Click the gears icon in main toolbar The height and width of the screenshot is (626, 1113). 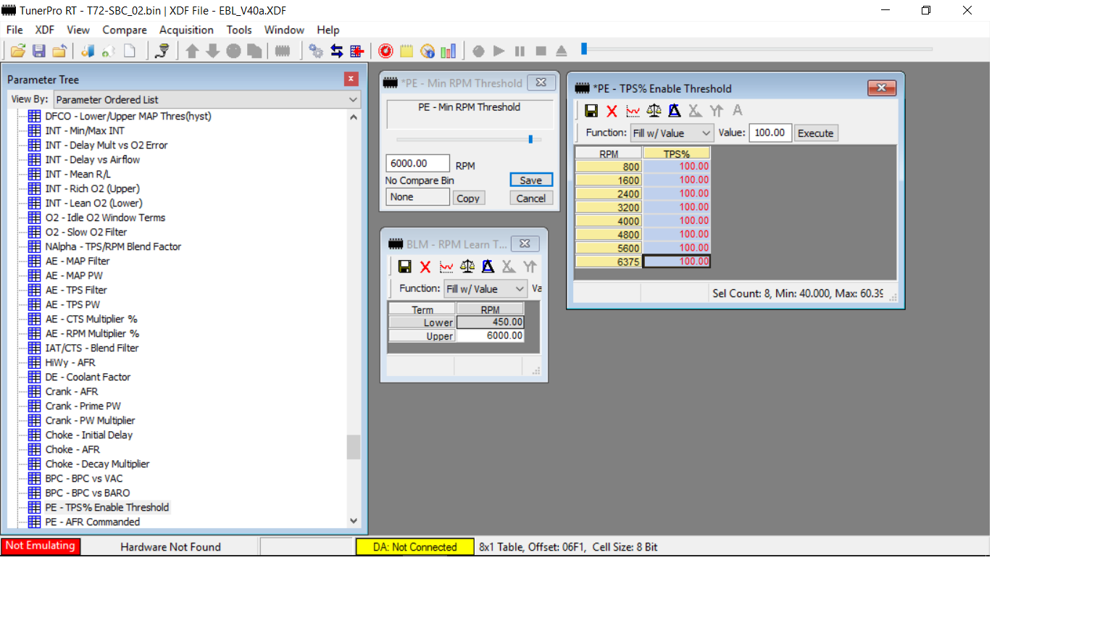point(316,51)
